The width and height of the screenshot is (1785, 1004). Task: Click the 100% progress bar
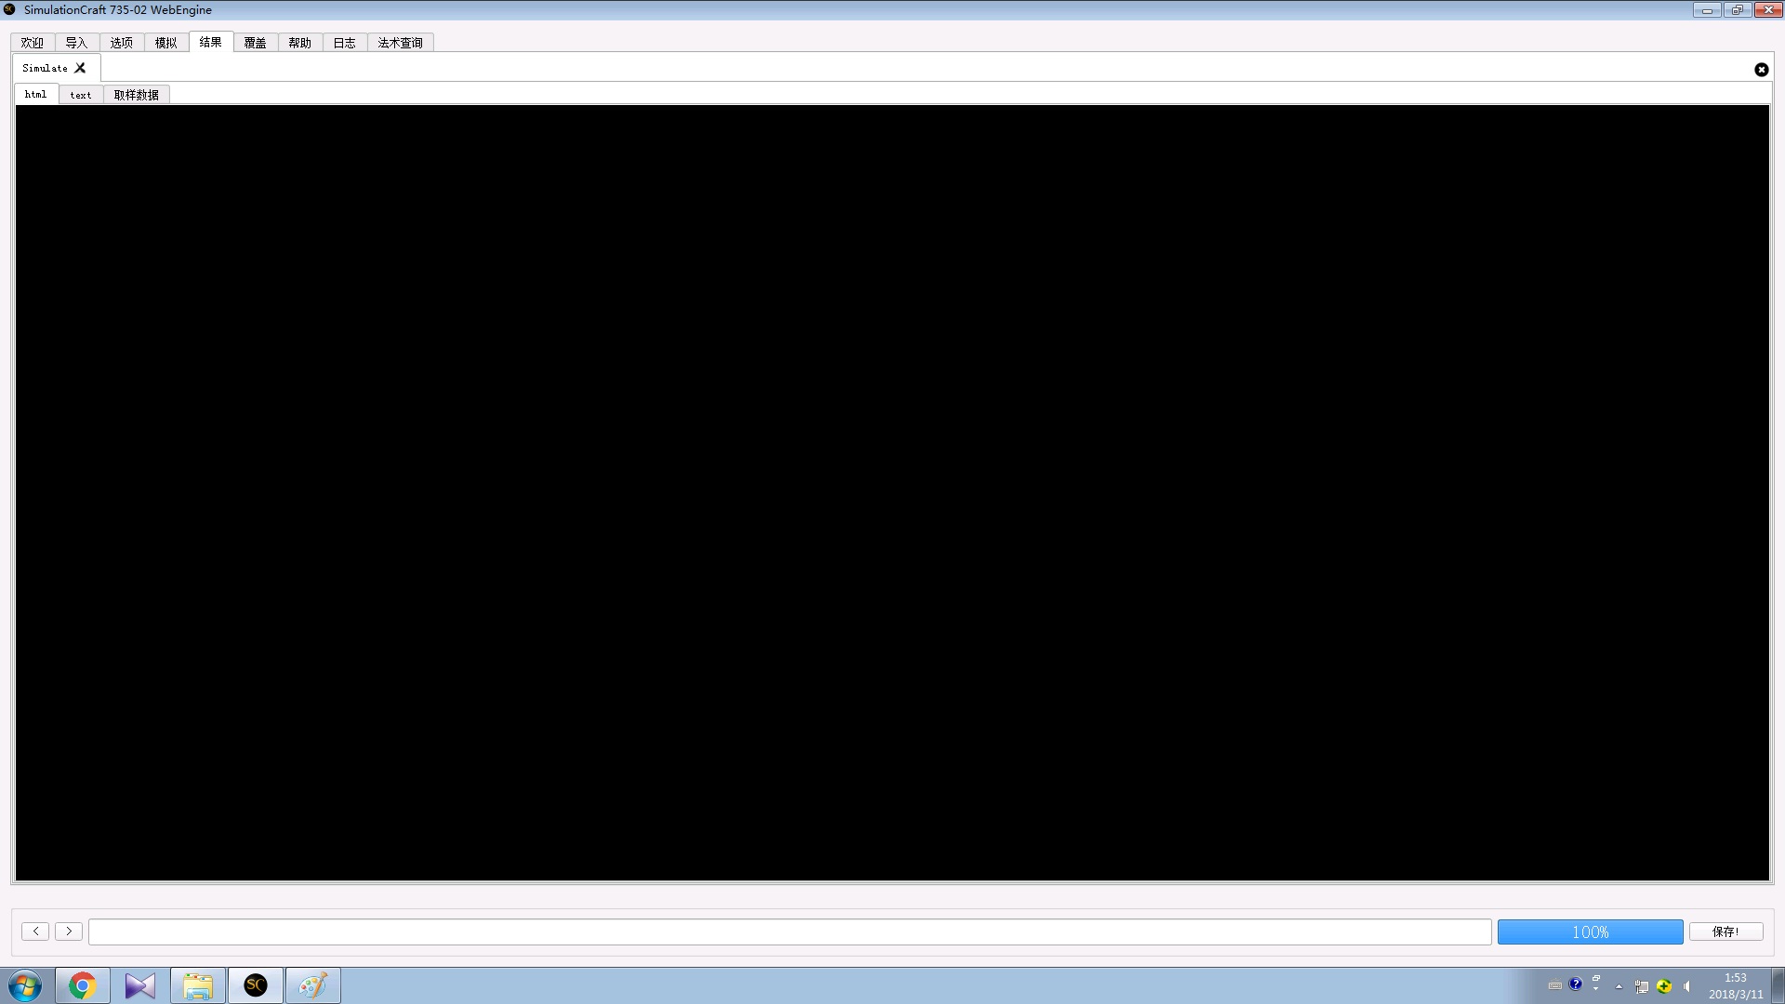(1590, 931)
